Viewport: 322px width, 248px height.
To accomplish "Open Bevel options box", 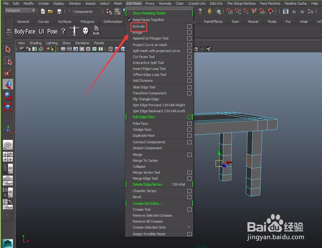I will pyautogui.click(x=189, y=197).
